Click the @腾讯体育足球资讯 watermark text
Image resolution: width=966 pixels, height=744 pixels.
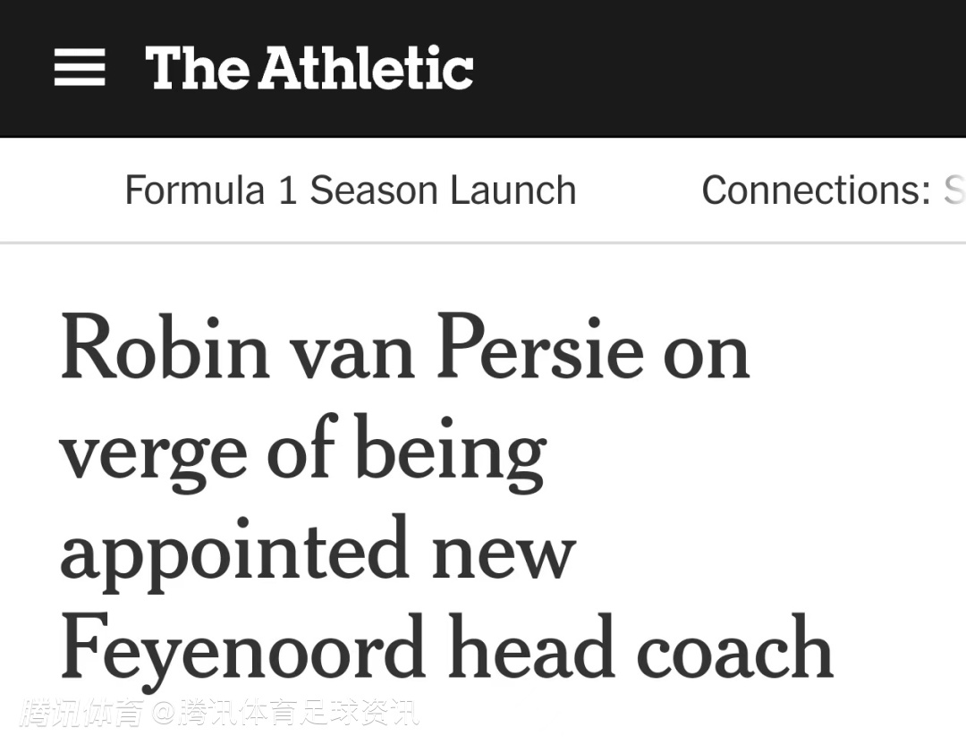[284, 713]
